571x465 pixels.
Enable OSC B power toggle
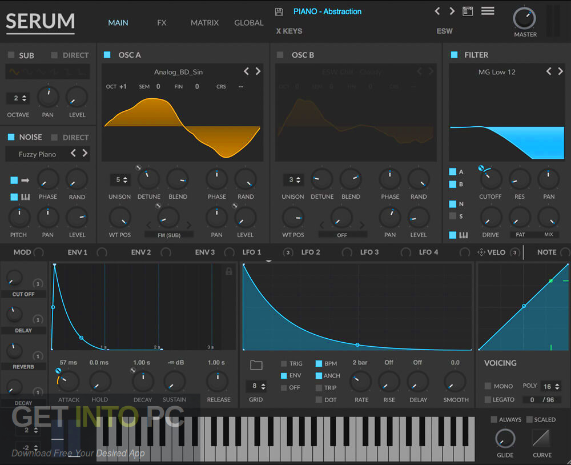(x=280, y=55)
